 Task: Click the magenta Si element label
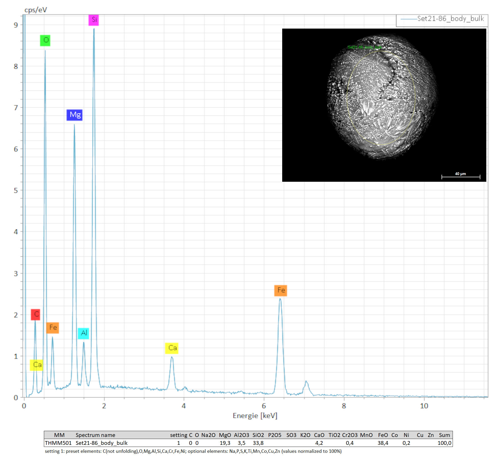94,20
